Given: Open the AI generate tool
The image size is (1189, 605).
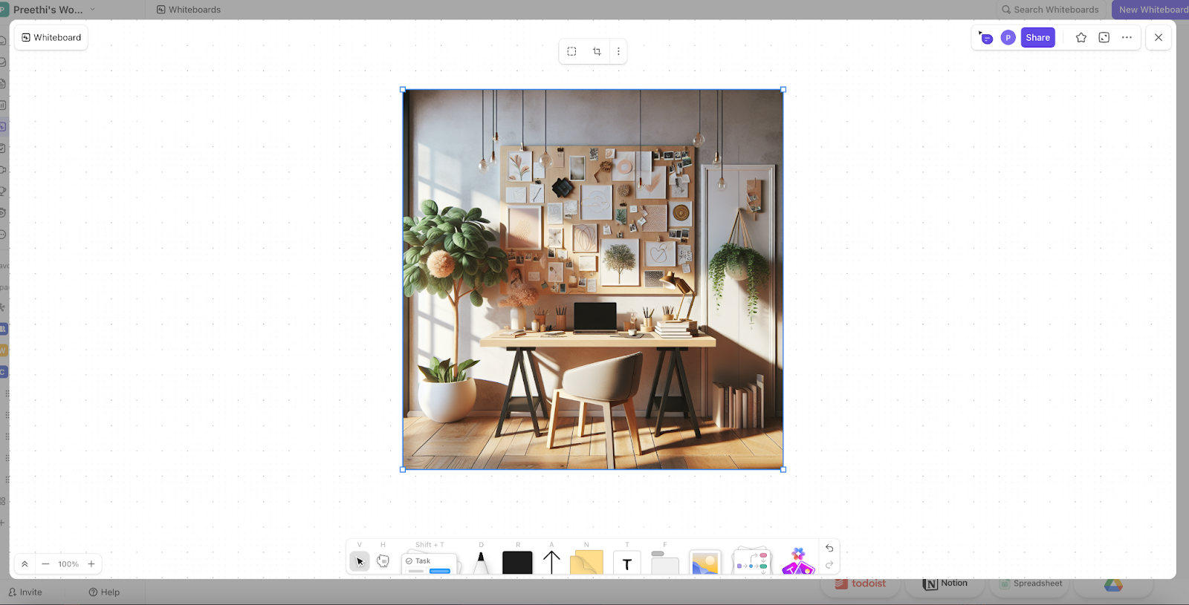Looking at the screenshot, I should click(798, 562).
